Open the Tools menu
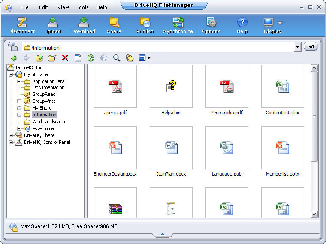The image size is (326, 244). point(82,7)
